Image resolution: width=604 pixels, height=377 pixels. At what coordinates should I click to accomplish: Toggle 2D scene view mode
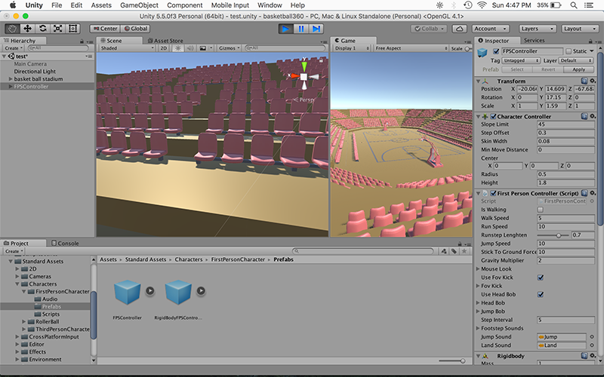(164, 48)
